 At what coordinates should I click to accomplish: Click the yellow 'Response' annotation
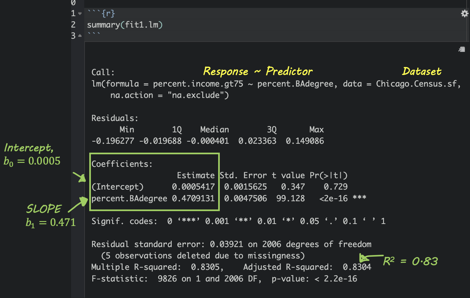(225, 71)
